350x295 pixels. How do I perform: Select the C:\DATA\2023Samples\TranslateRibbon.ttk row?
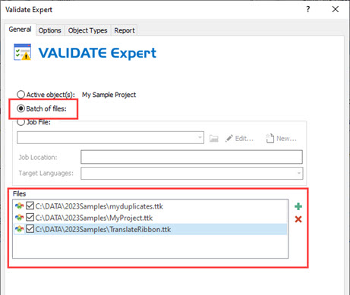[x=150, y=229]
